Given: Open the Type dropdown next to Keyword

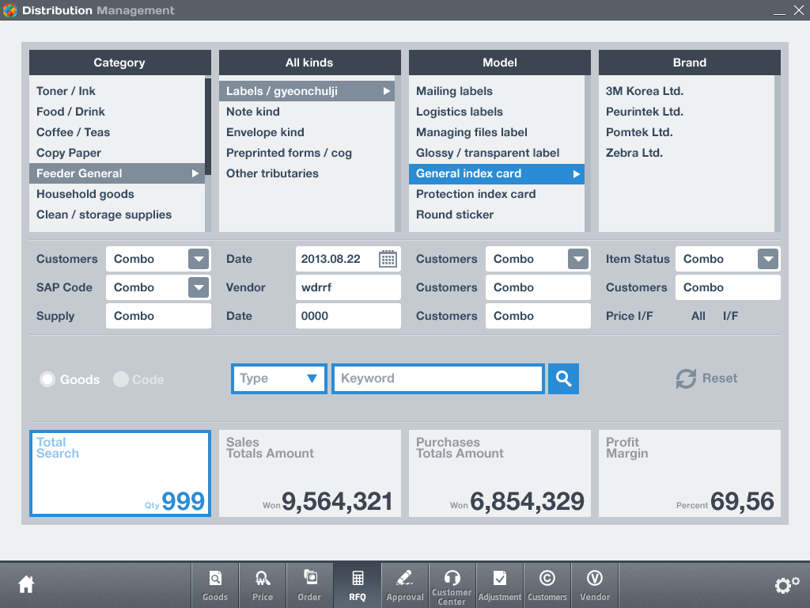Looking at the screenshot, I should coord(278,378).
